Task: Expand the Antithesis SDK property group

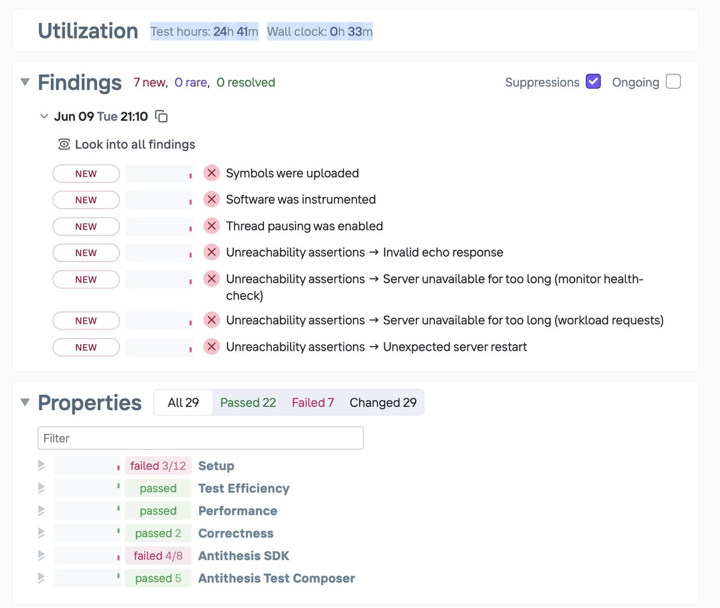Action: (x=41, y=555)
